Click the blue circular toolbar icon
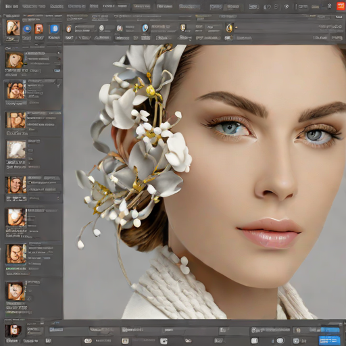 (27, 29)
